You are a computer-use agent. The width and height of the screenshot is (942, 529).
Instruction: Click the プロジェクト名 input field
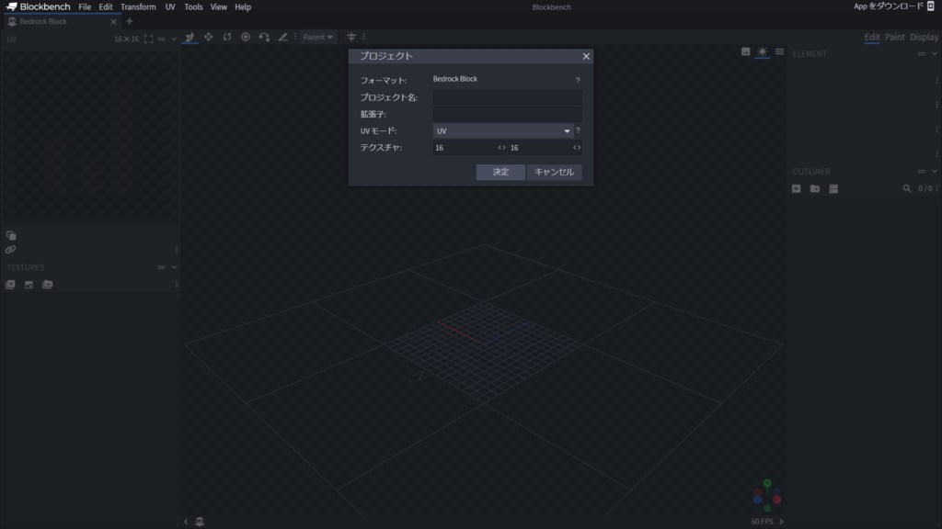[x=507, y=97]
